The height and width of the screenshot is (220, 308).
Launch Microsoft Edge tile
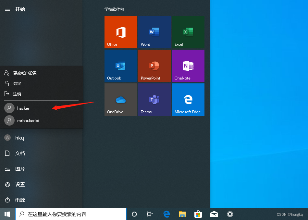188,100
